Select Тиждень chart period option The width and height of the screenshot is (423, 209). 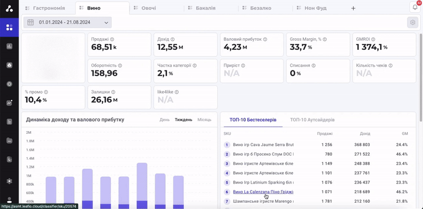tap(183, 120)
